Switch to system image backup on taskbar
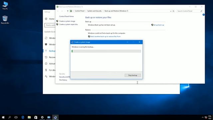The image size is (213, 120). [55, 117]
